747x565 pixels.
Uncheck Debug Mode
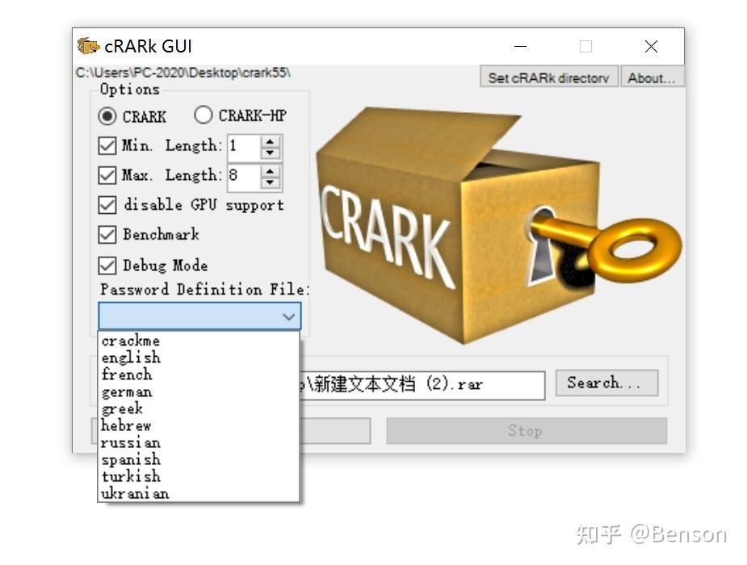tap(107, 265)
